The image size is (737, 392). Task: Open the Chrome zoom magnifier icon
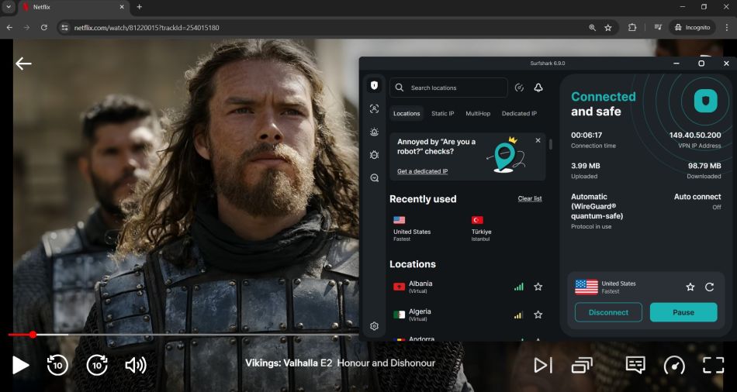click(x=592, y=28)
